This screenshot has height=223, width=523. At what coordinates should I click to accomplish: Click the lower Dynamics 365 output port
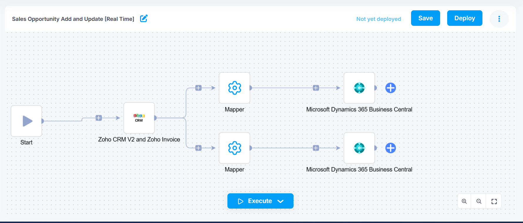[376, 148]
